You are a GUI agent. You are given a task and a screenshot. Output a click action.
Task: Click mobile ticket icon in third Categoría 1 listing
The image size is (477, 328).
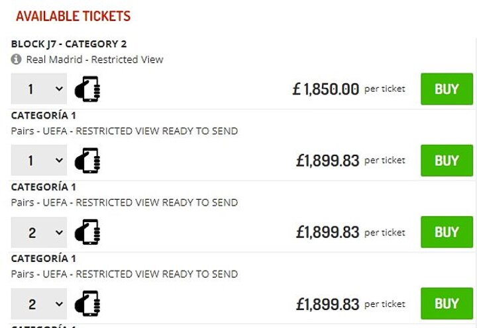point(87,304)
